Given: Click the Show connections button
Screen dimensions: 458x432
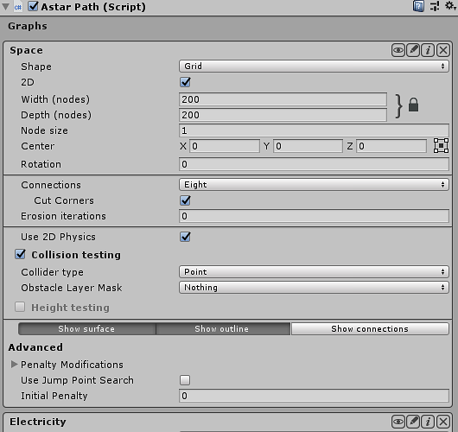Looking at the screenshot, I should [370, 329].
